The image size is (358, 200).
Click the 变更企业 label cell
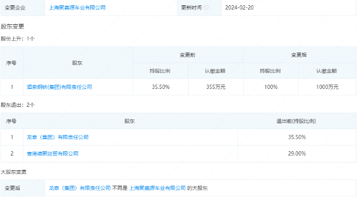point(23,8)
